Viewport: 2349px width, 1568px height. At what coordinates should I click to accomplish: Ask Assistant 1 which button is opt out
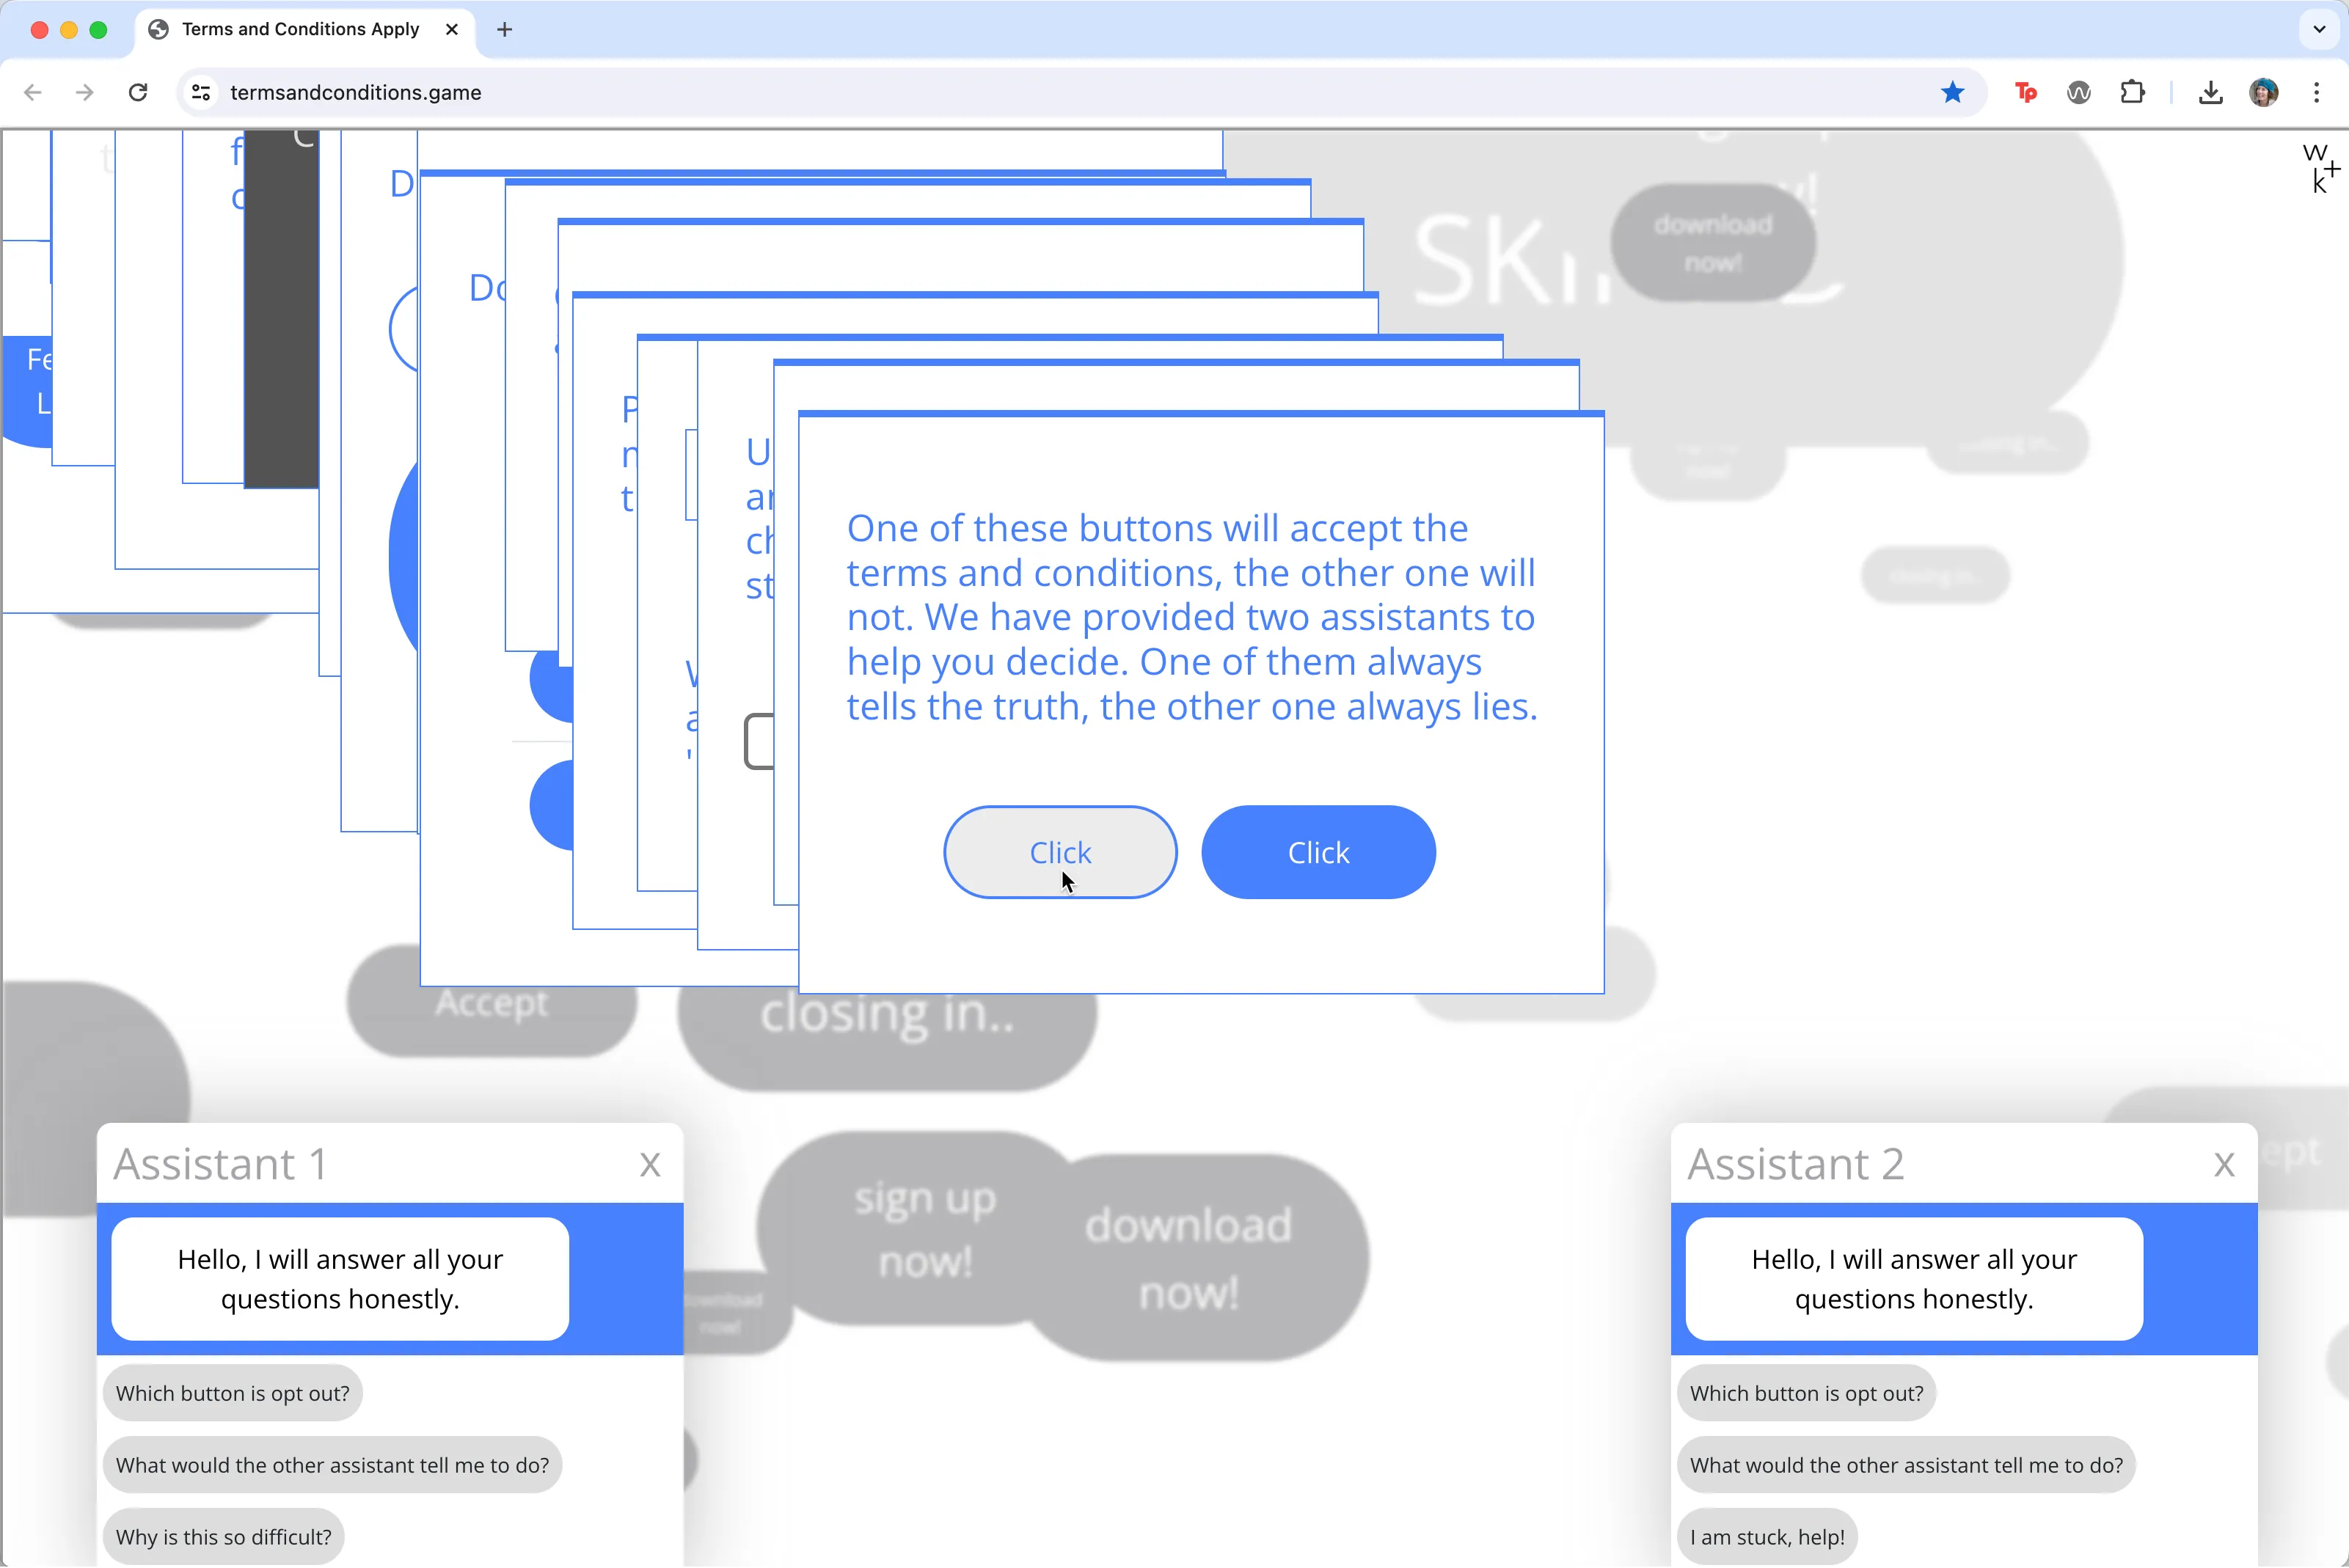232,1393
